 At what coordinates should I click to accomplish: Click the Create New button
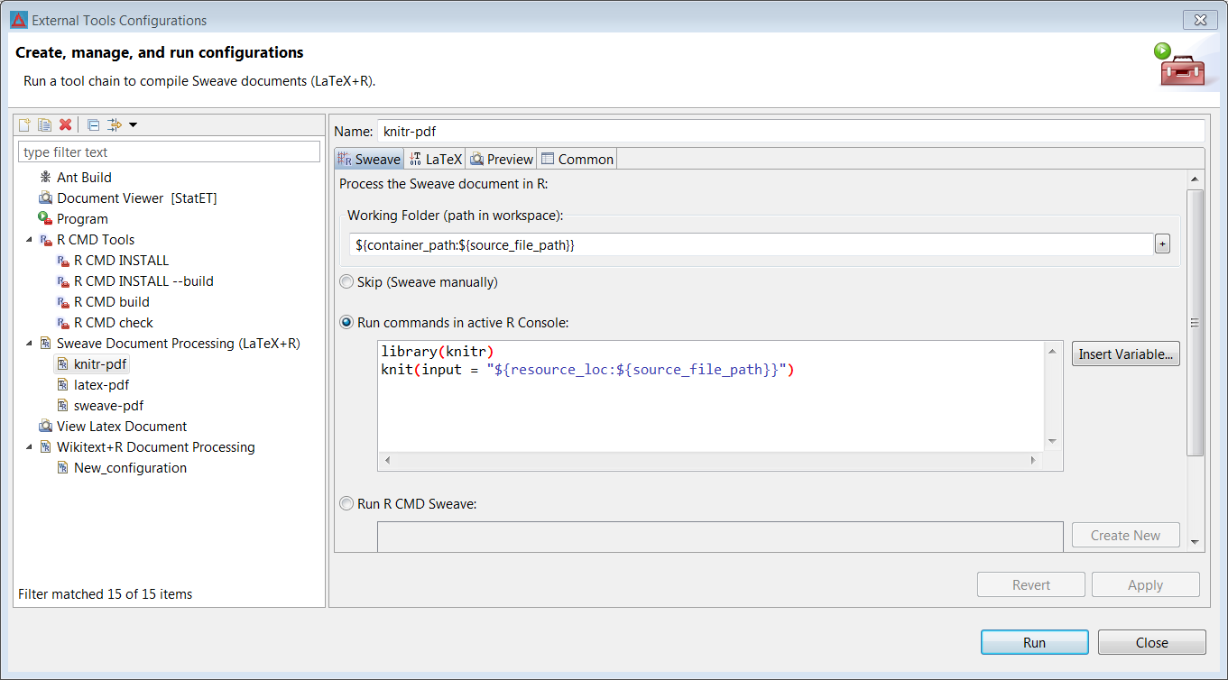coord(1126,535)
